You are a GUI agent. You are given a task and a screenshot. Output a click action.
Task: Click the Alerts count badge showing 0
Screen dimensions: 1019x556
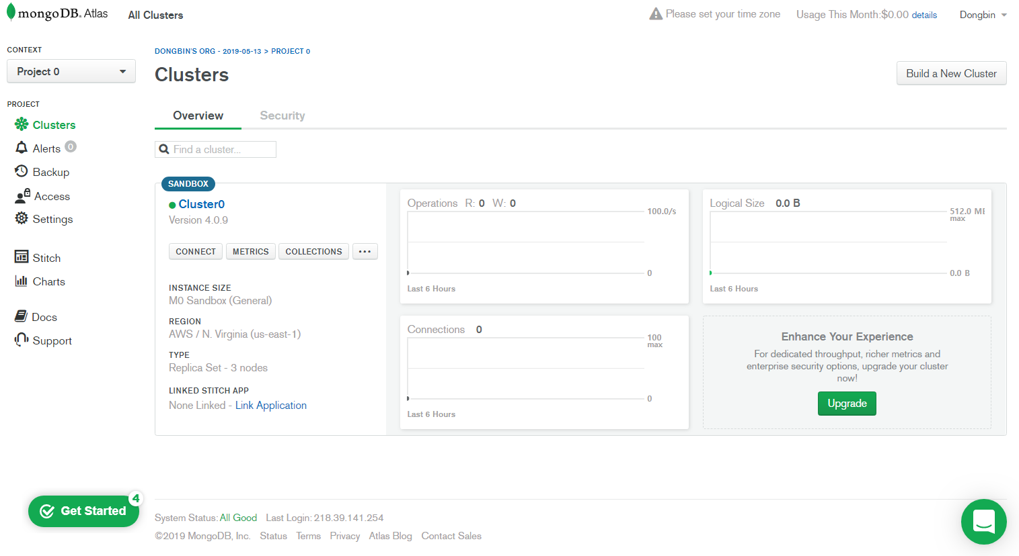71,146
